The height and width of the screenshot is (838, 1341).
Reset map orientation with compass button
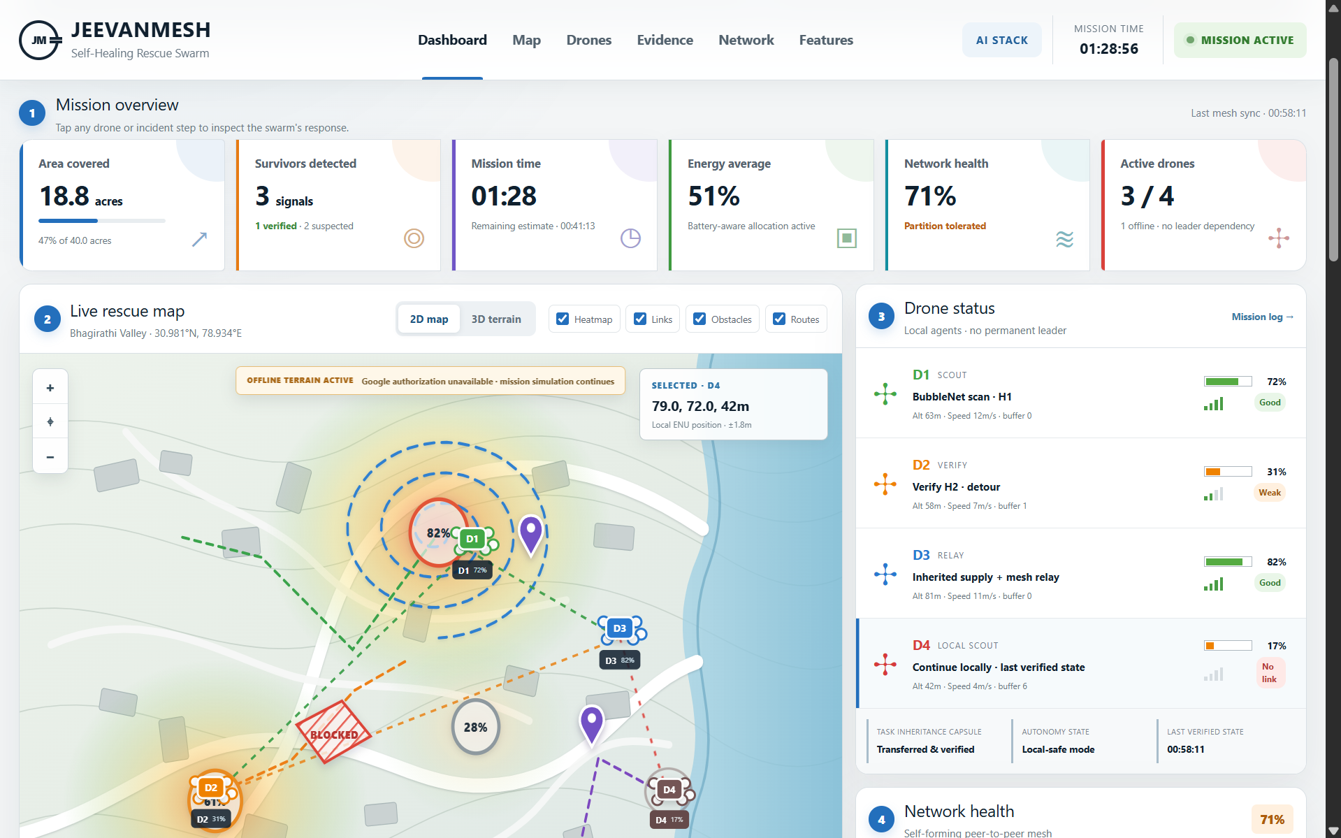pos(50,421)
